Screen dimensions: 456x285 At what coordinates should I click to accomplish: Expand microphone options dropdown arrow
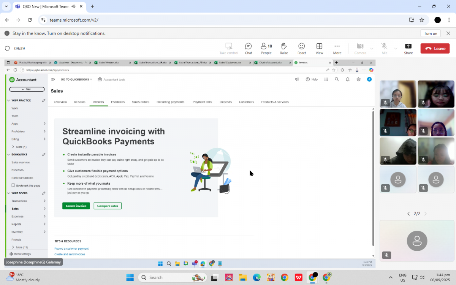coord(396,49)
